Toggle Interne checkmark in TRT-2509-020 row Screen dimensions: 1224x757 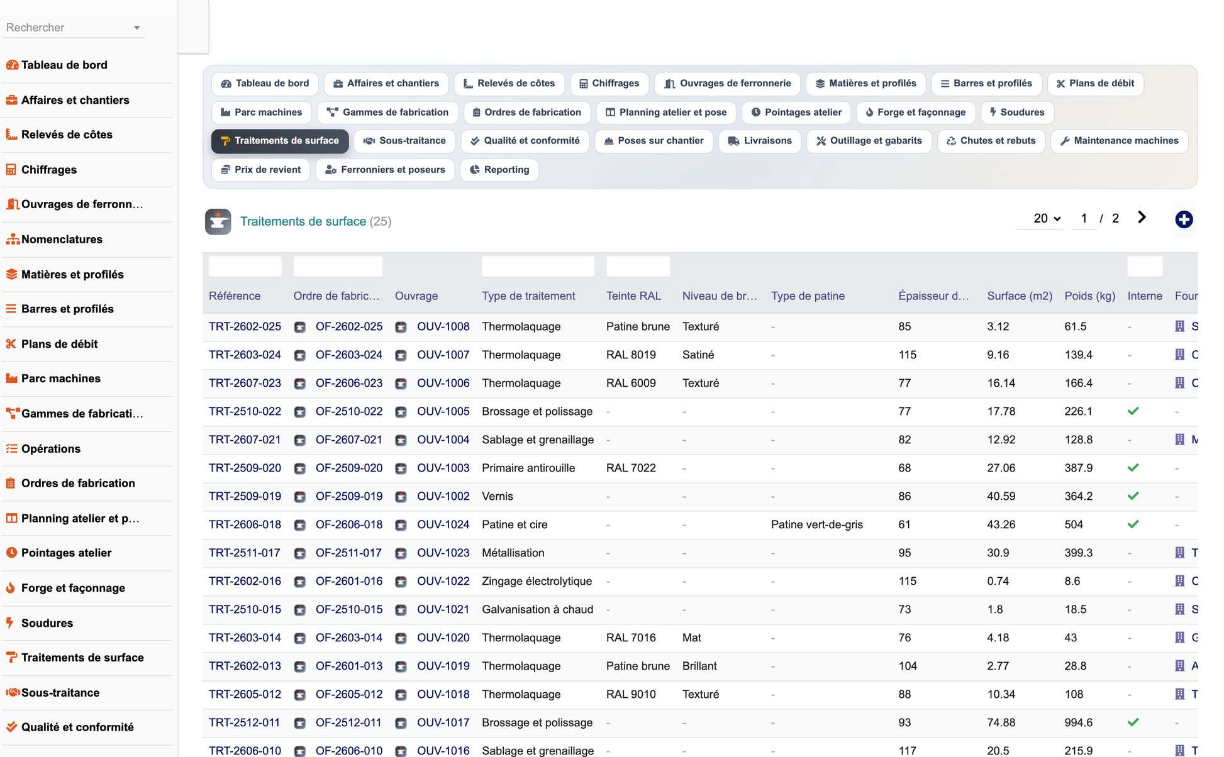click(1133, 468)
